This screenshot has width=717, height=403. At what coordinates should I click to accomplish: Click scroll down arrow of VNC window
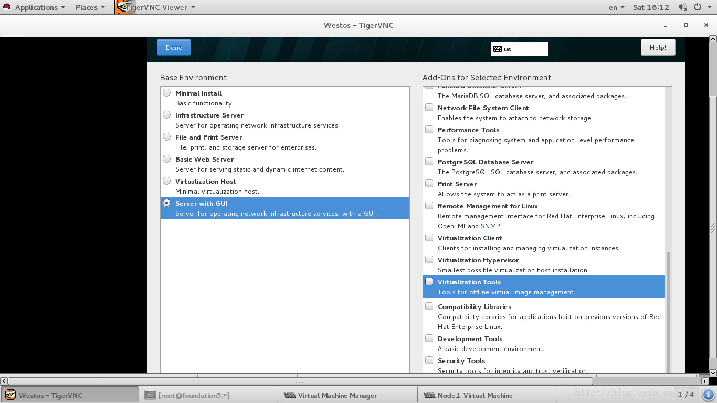(713, 372)
